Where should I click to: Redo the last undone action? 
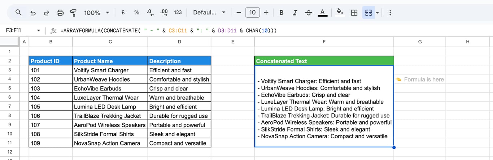tap(46, 13)
